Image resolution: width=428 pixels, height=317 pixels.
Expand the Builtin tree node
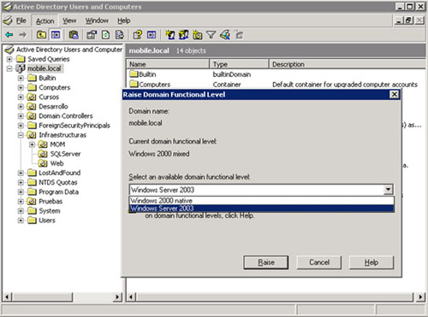click(21, 78)
